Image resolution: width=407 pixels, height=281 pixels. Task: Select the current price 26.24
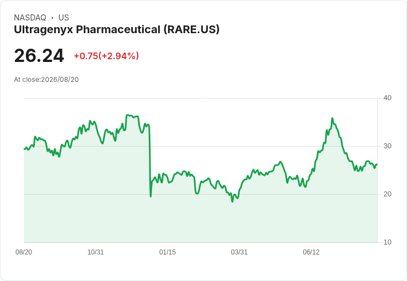pyautogui.click(x=39, y=55)
